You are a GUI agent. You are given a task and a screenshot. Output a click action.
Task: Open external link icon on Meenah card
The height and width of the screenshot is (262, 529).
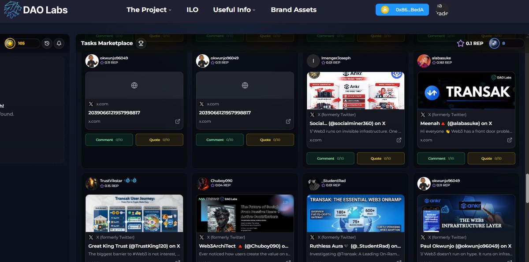pyautogui.click(x=509, y=140)
